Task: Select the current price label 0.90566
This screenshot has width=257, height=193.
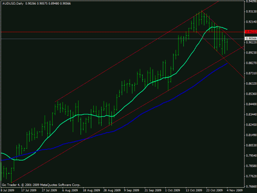Action: coord(251,39)
